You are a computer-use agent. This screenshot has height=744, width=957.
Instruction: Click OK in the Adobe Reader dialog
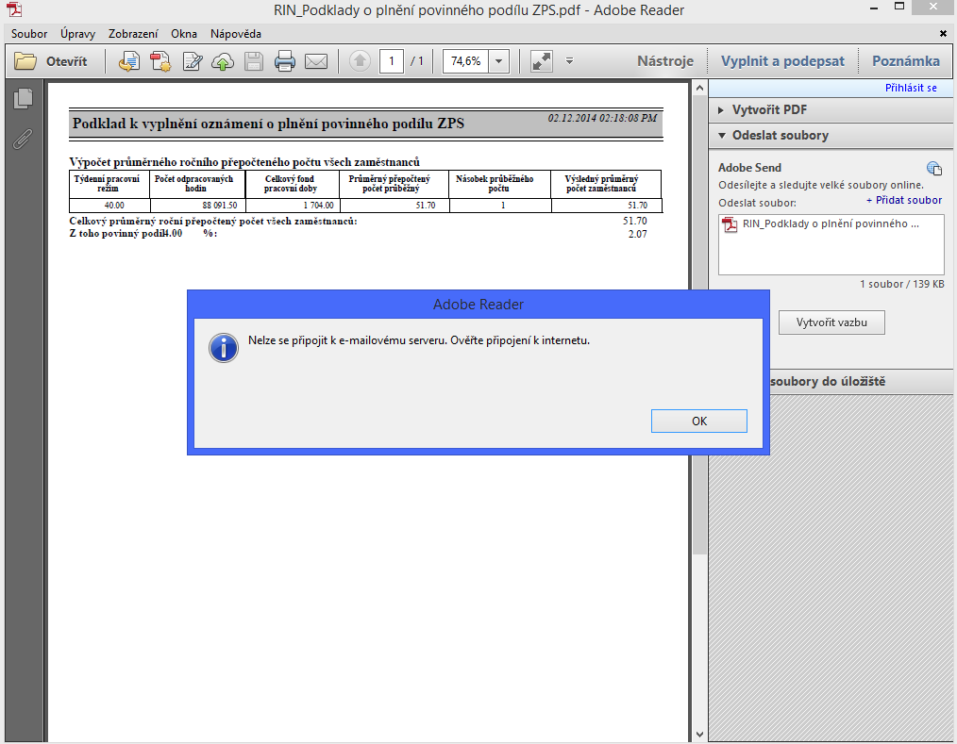tap(698, 421)
